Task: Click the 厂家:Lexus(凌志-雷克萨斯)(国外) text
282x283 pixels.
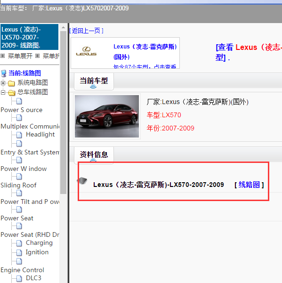Action: (198, 102)
